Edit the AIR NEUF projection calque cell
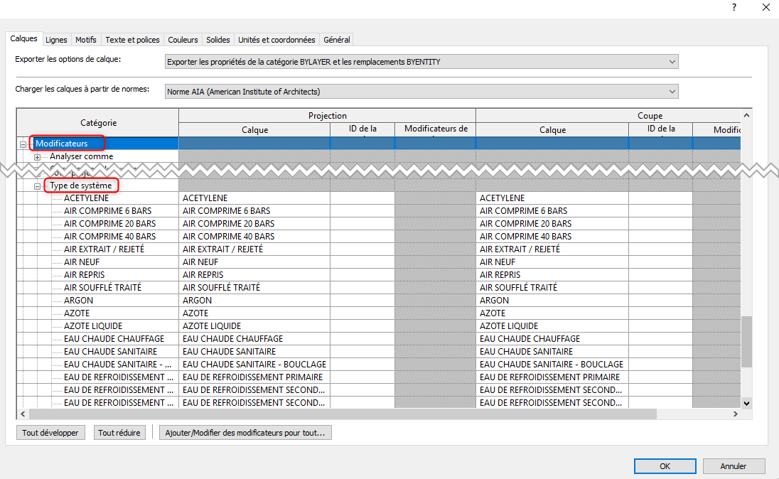 point(254,262)
